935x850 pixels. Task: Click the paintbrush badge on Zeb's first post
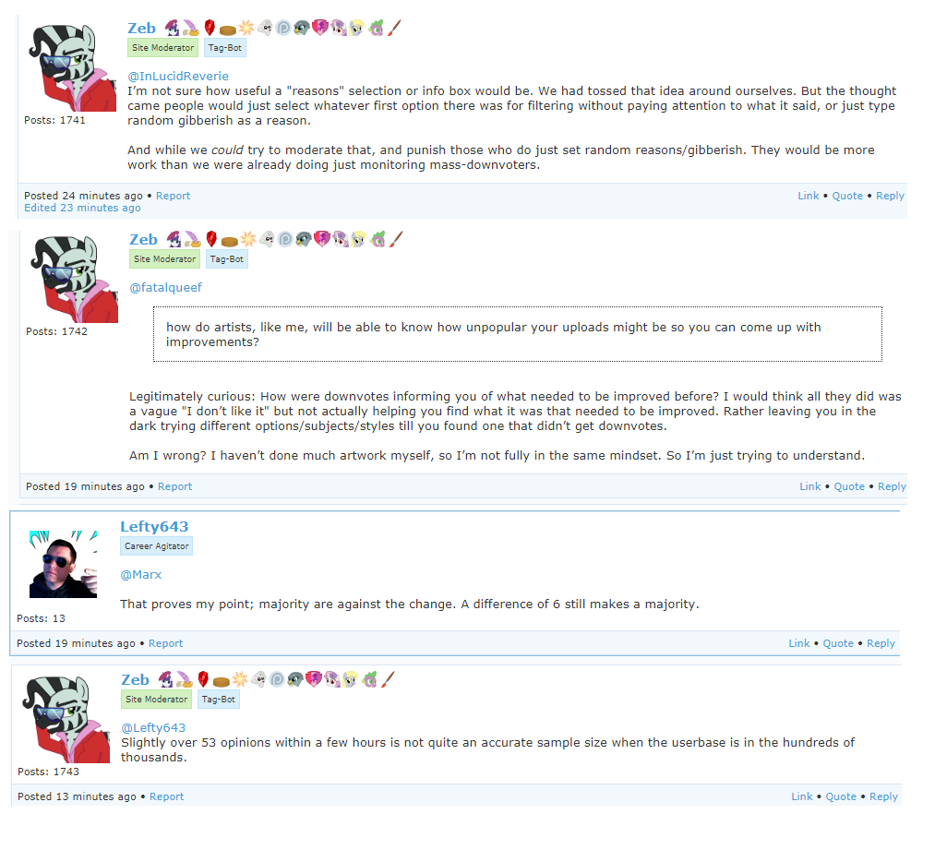[x=394, y=28]
